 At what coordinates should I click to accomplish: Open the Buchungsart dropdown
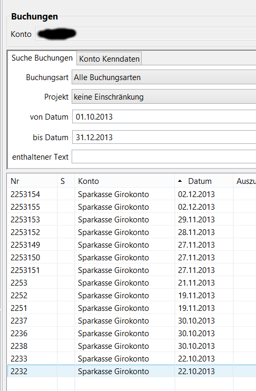[x=164, y=77]
